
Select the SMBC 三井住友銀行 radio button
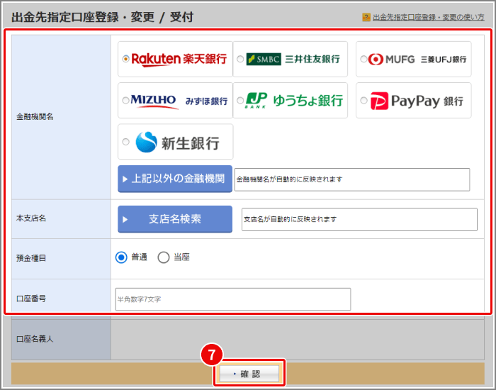(x=240, y=59)
